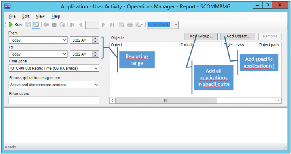Click the Refresh report icon
The image size is (291, 154).
[62, 25]
